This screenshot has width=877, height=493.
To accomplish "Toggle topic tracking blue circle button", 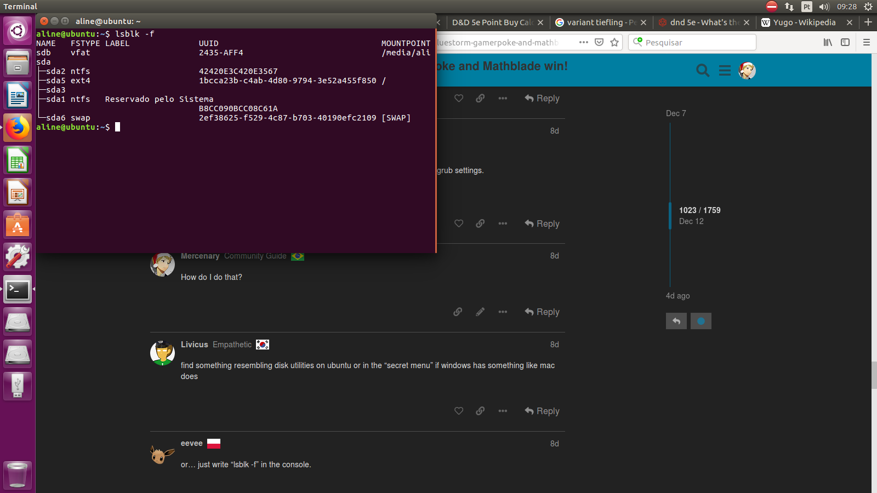I will click(x=701, y=321).
